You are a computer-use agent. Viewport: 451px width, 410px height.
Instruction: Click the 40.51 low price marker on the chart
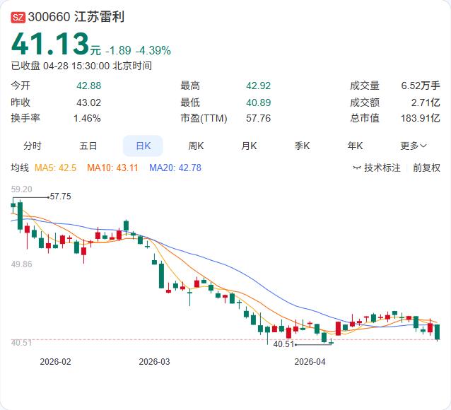(x=283, y=344)
